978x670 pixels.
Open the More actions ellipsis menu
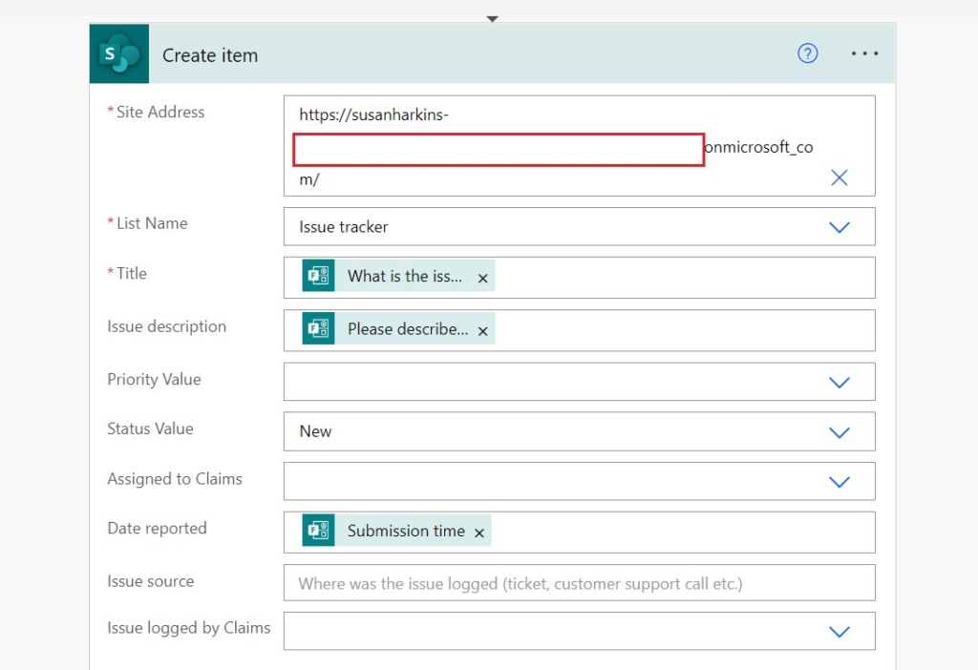click(864, 53)
